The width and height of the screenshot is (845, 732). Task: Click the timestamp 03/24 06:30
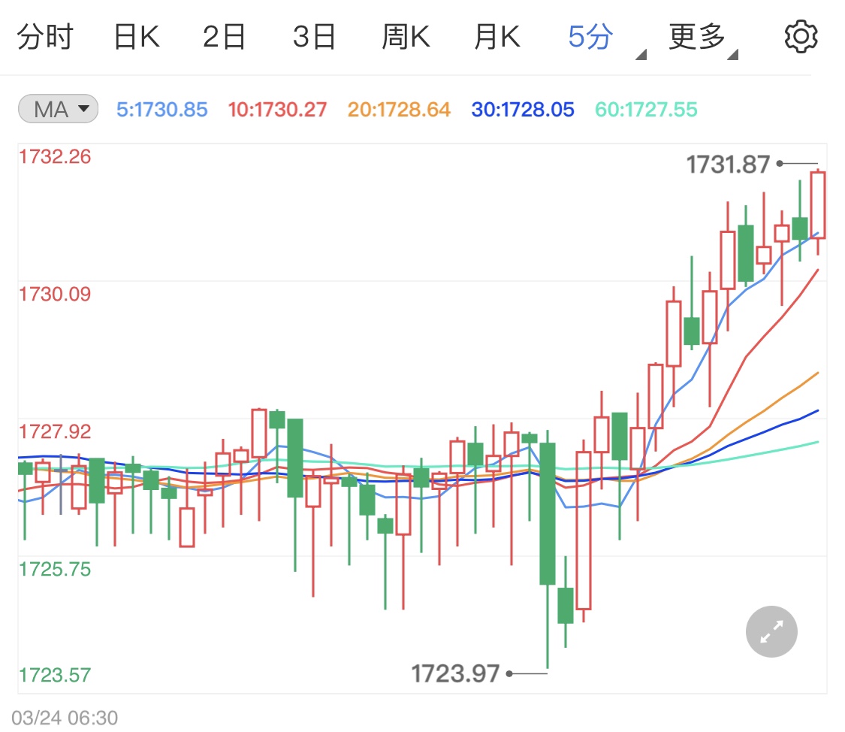point(65,718)
